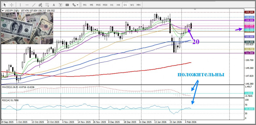Switch to the M5 timeframe
The image size is (256, 125).
(91, 5)
